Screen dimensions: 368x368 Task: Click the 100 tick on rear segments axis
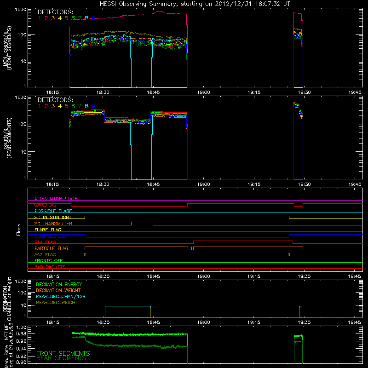(x=22, y=124)
